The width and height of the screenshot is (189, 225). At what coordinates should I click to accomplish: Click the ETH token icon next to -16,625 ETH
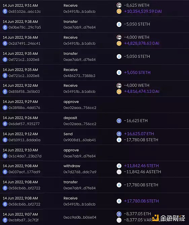(x=119, y=121)
